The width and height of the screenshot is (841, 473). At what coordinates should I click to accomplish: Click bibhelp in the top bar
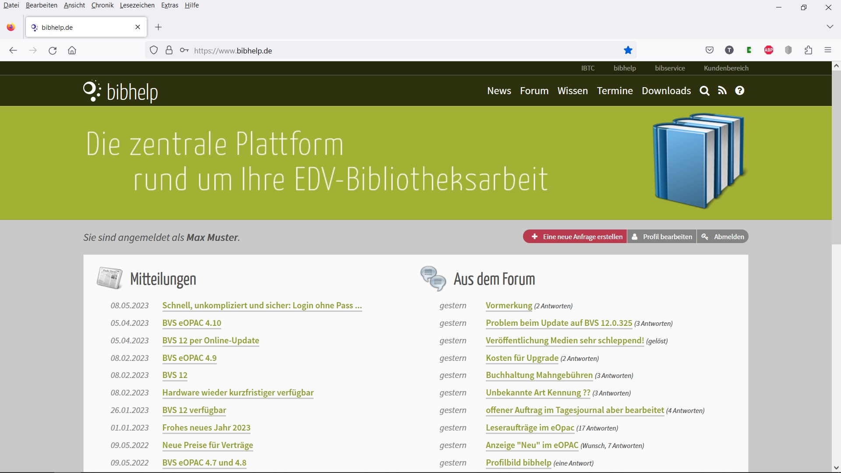625,68
